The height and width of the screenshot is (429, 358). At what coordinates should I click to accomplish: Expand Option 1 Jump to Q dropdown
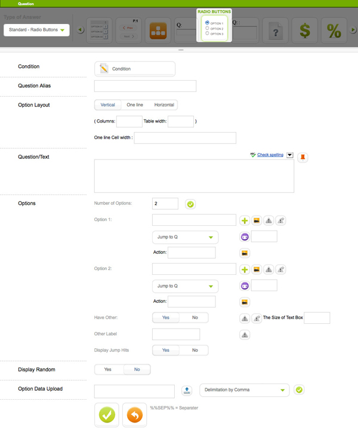(184, 237)
